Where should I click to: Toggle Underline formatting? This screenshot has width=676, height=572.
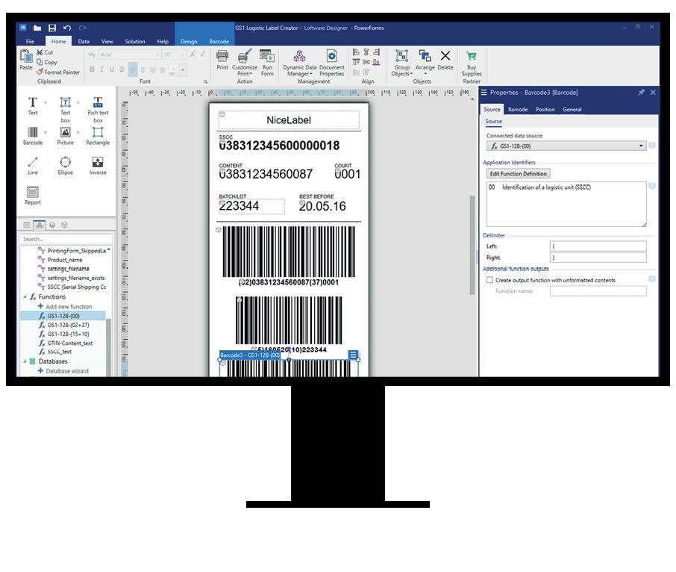click(112, 69)
